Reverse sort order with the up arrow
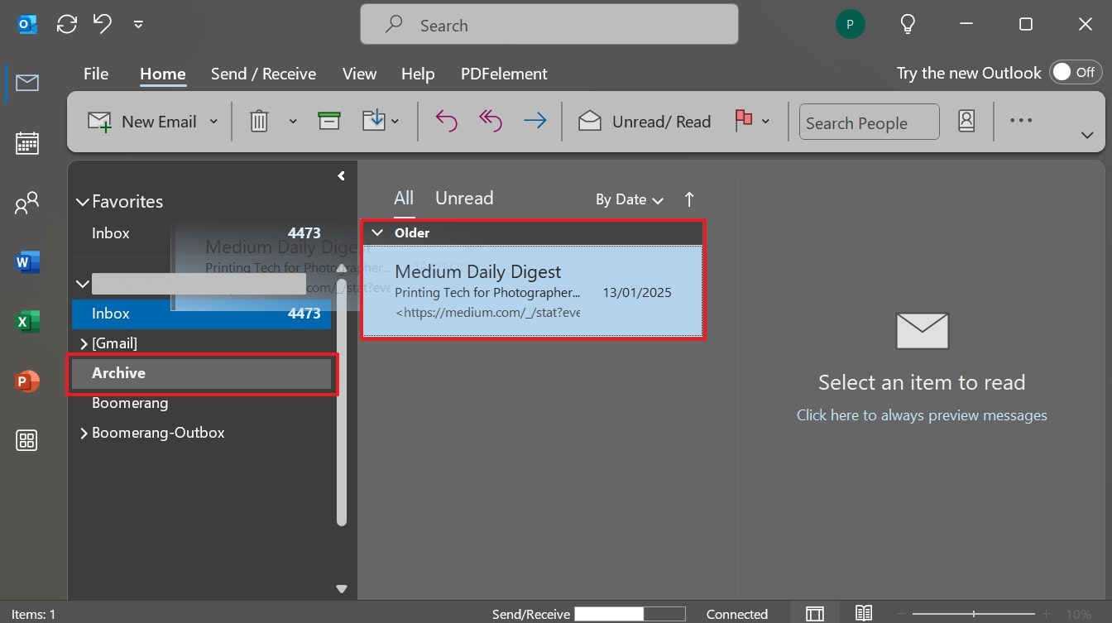Image resolution: width=1112 pixels, height=623 pixels. click(x=689, y=199)
